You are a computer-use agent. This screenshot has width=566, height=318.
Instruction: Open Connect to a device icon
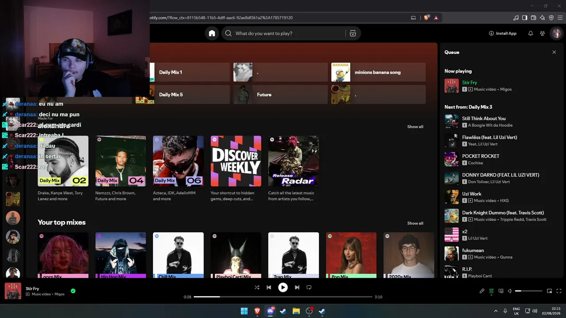501,291
